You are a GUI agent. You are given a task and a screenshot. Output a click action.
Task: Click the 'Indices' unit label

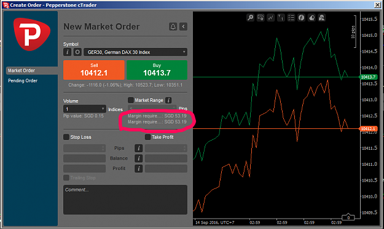(x=116, y=110)
